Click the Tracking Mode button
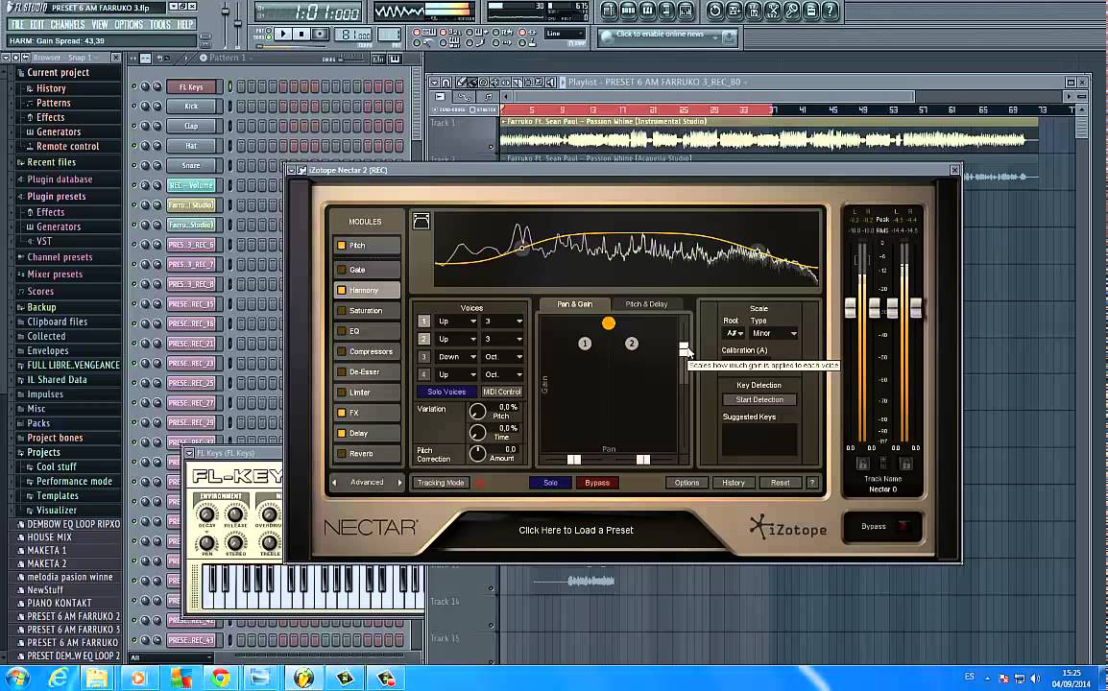 (441, 483)
